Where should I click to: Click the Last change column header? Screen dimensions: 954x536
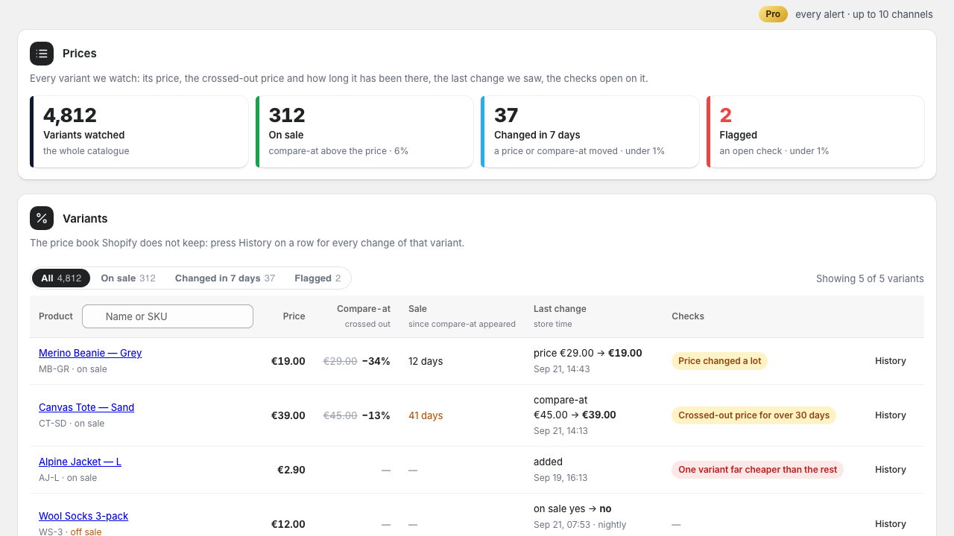tap(560, 309)
